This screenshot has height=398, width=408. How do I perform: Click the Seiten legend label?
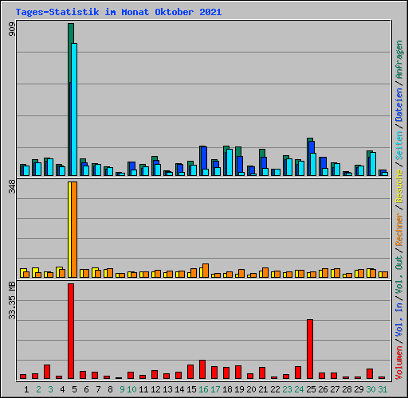[399, 146]
